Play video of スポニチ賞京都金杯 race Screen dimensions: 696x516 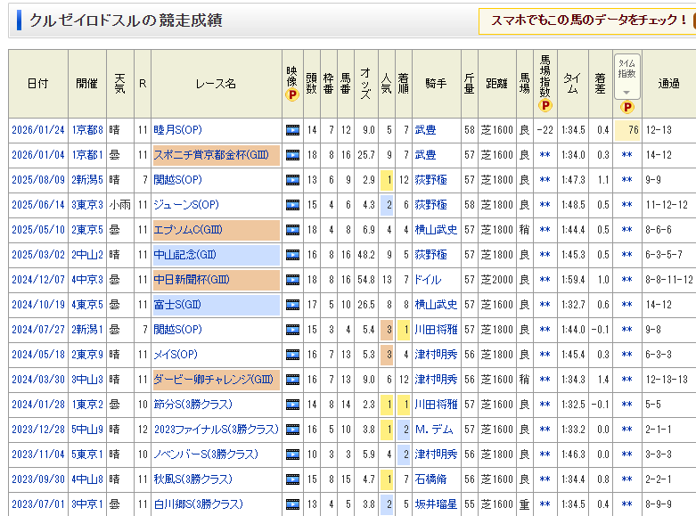click(x=291, y=155)
